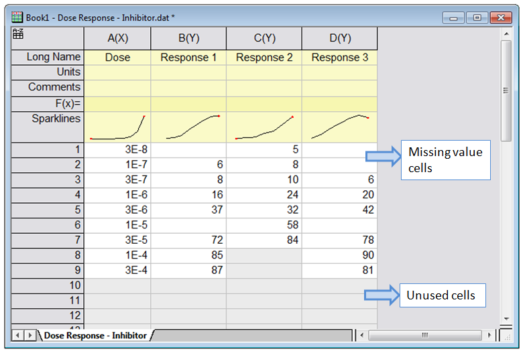
Task: Click the Long Name cell for Response 2
Action: coord(263,58)
